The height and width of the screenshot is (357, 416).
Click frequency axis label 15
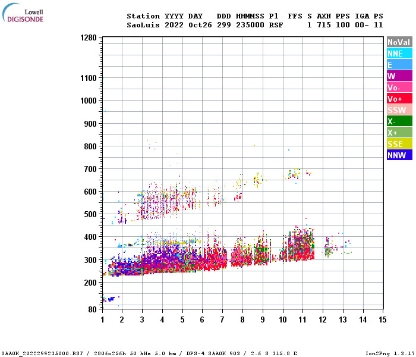pos(382,320)
